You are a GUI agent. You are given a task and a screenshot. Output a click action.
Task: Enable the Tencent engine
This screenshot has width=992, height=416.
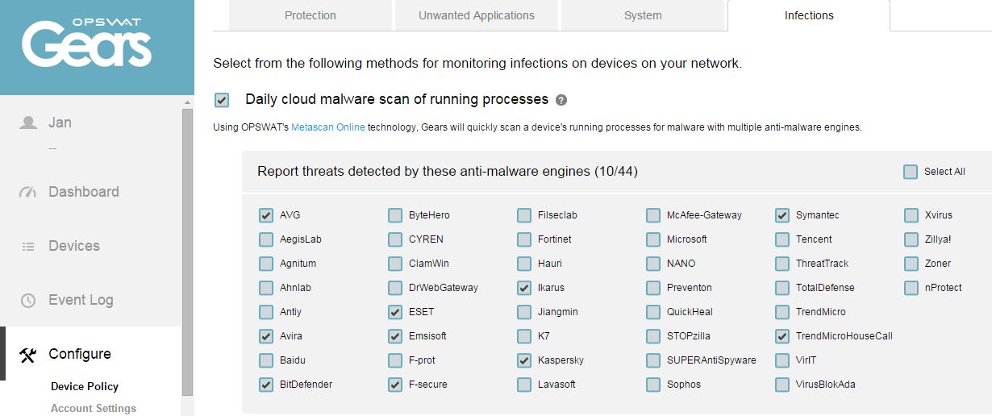pyautogui.click(x=782, y=239)
